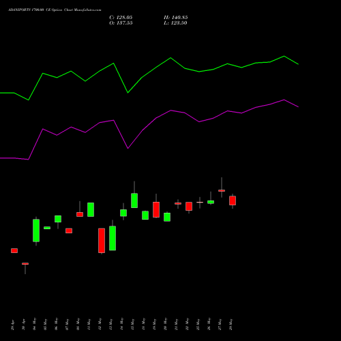The image size is (341, 341).
Task: Click the green candle for 15 May
Action: coord(134,201)
